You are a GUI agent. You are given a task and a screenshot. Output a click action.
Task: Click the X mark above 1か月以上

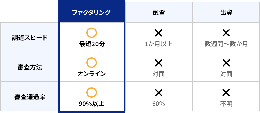coord(158,33)
